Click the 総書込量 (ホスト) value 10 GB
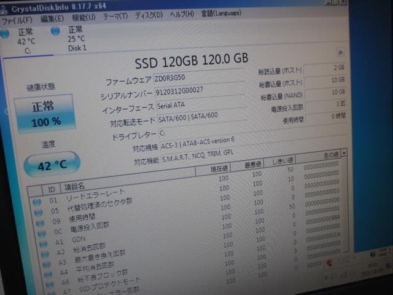The image size is (393, 295). coord(325,81)
